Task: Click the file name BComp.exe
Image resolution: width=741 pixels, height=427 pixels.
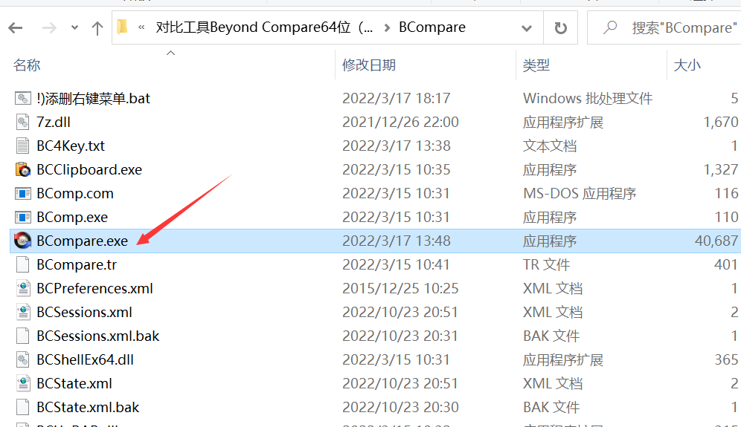Action: pos(72,217)
